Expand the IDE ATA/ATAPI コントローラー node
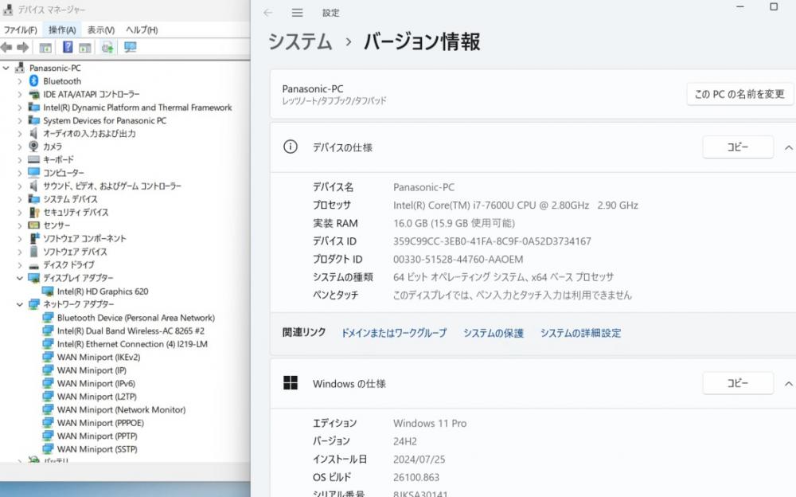 20,94
